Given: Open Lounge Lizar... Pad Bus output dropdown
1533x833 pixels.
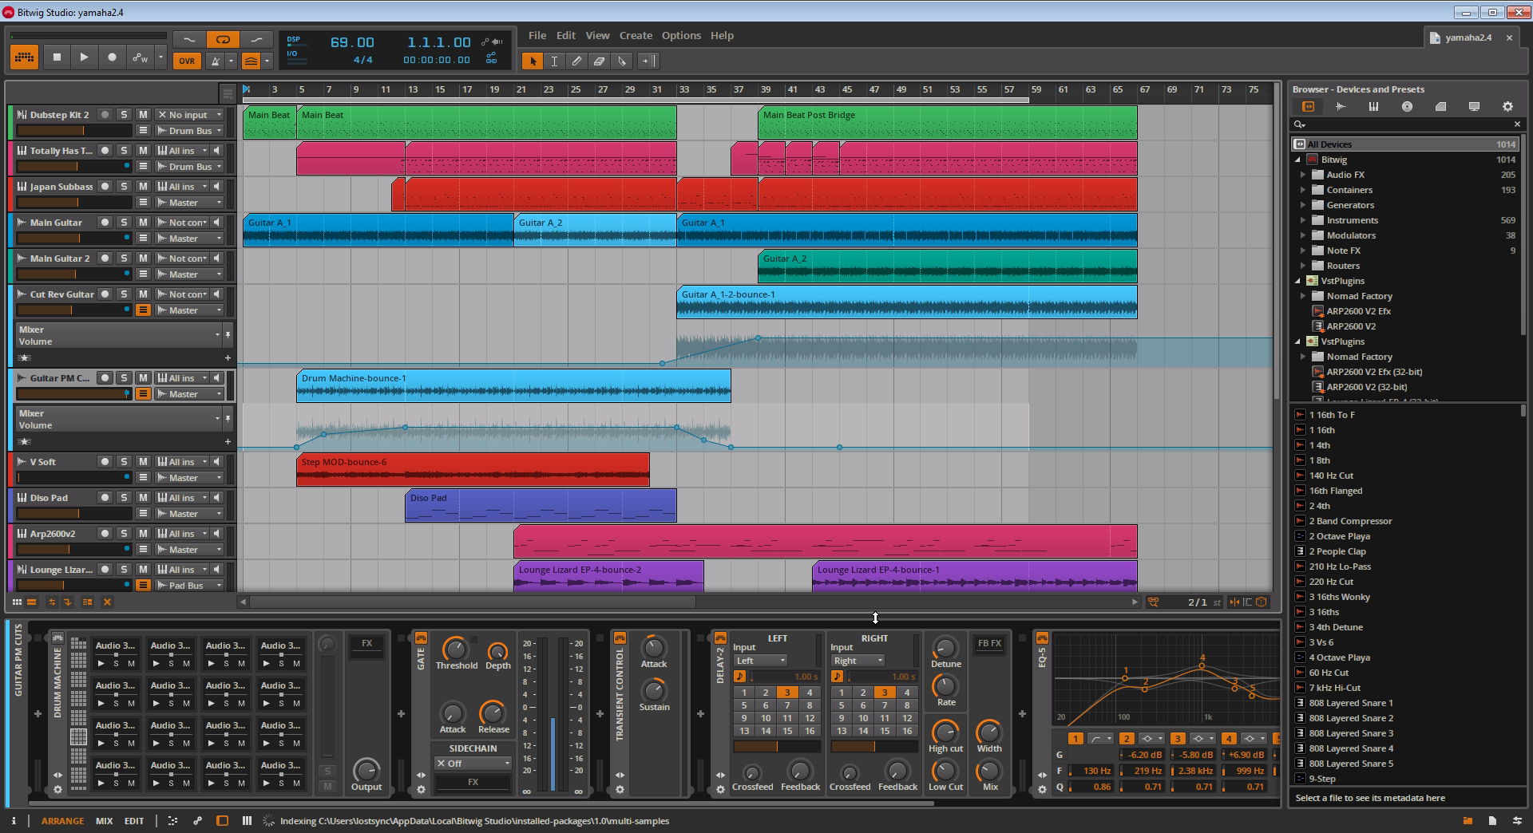Looking at the screenshot, I should pyautogui.click(x=189, y=586).
